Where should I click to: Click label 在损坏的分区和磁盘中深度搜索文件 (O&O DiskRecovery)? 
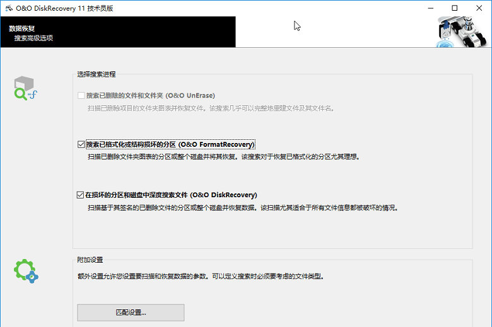[172, 195]
